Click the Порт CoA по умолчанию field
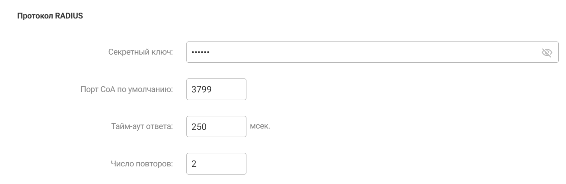 tap(216, 89)
